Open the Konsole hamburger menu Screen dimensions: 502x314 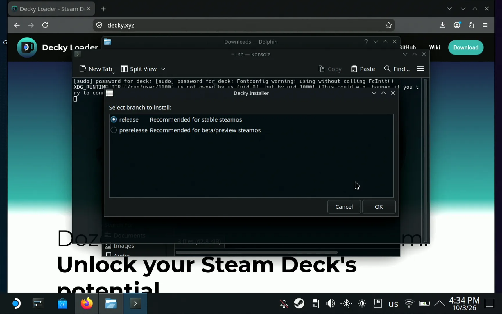tap(420, 69)
